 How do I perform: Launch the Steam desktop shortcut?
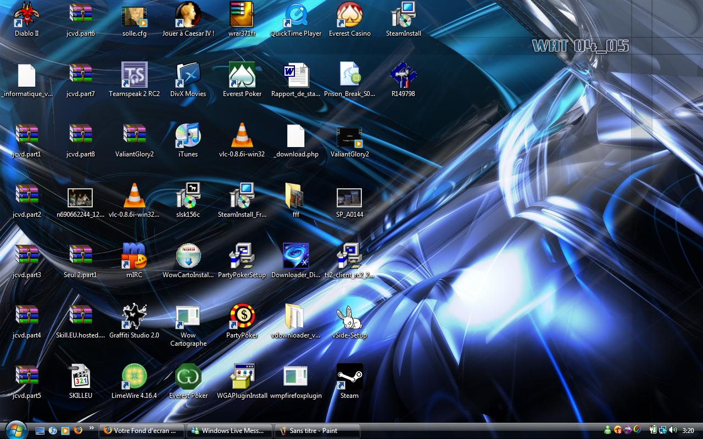pyautogui.click(x=349, y=377)
